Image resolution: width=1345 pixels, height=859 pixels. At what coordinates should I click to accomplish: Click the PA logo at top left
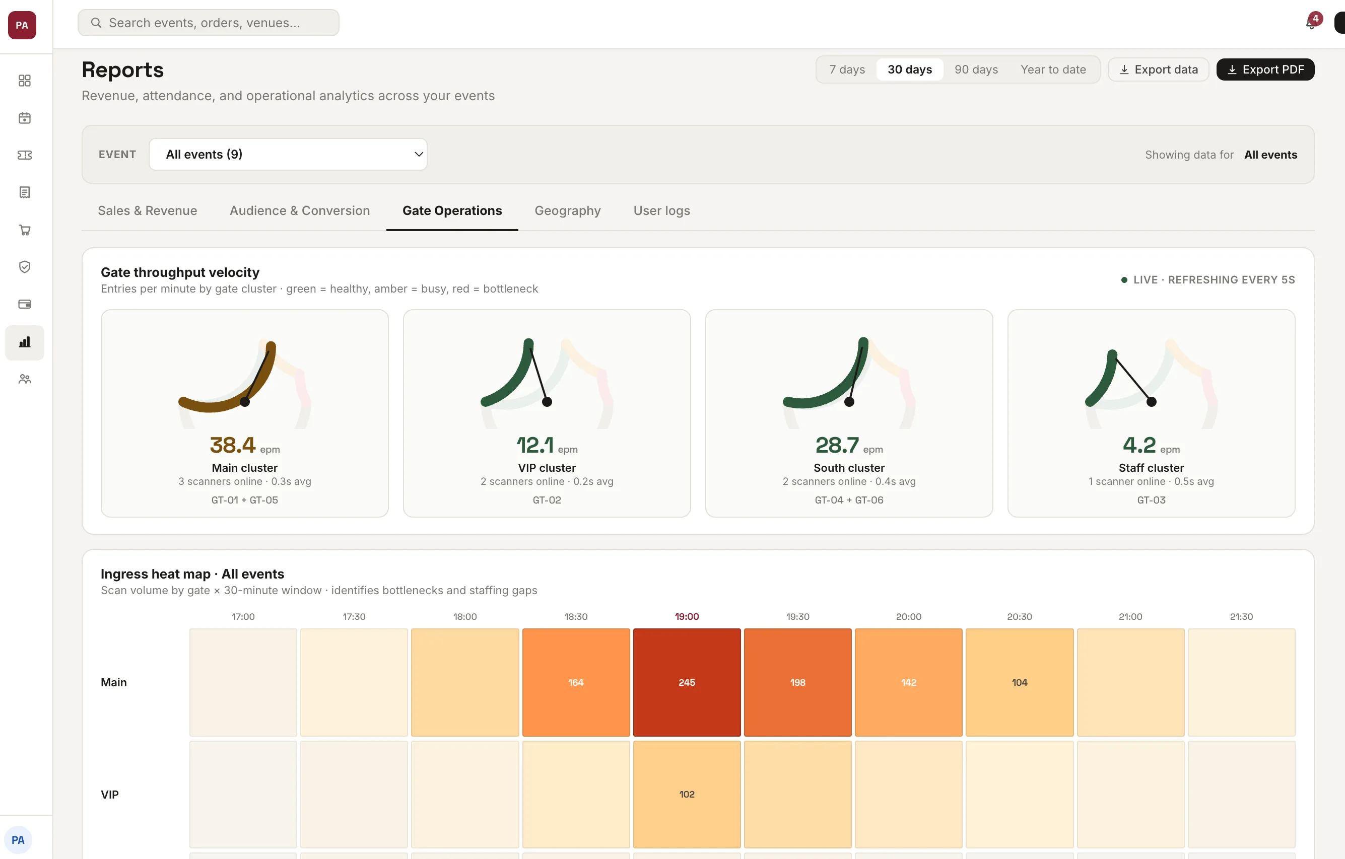click(x=22, y=25)
